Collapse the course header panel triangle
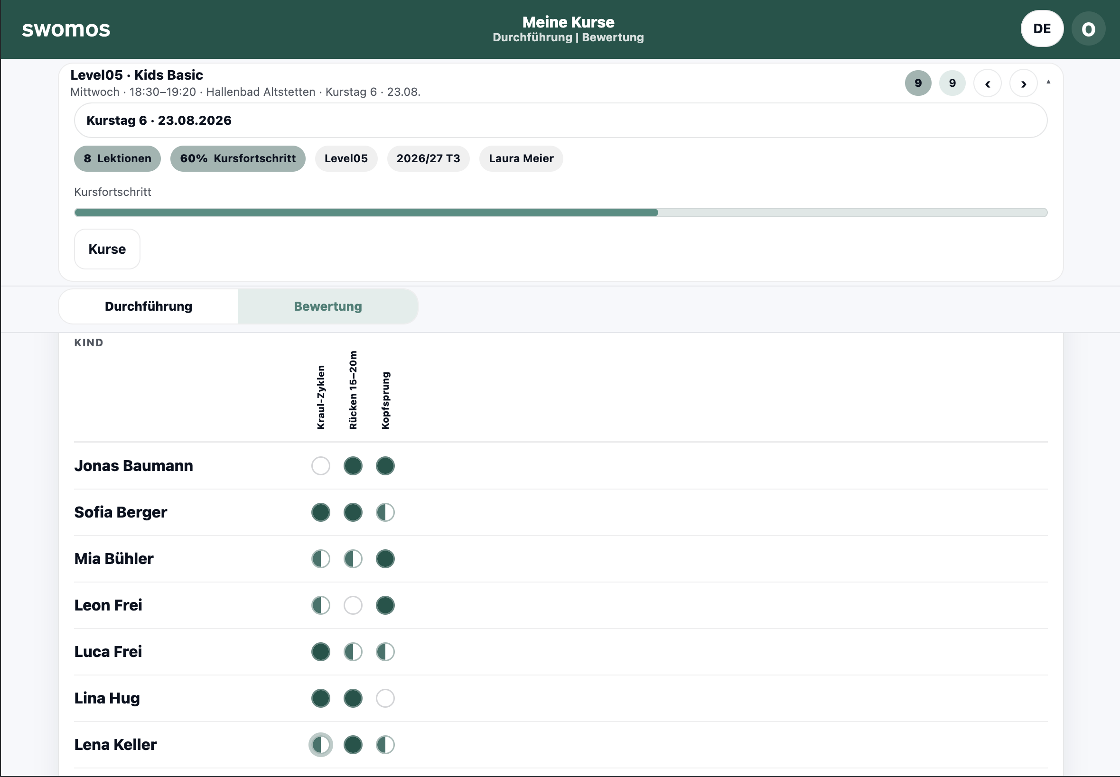The width and height of the screenshot is (1120, 777). (x=1048, y=82)
